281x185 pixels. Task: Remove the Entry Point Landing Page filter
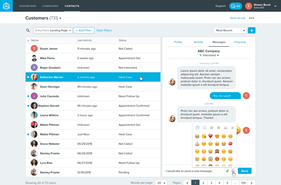[x=70, y=31]
